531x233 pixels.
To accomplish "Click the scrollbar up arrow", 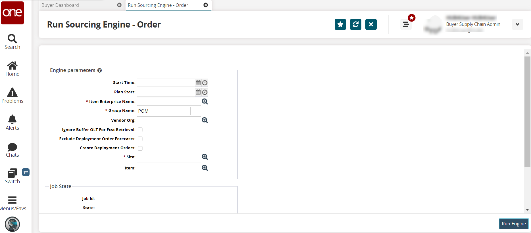I will click(x=527, y=53).
